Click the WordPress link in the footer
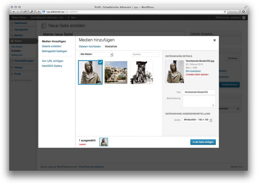The height and width of the screenshot is (184, 257). coord(63,167)
